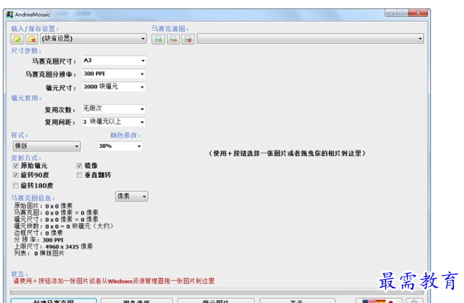Open the 样式 横版 dropdown
Screen dimensions: 464x303
pyautogui.click(x=46, y=146)
